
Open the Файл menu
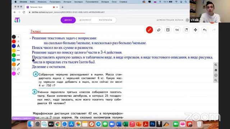click(32, 2)
